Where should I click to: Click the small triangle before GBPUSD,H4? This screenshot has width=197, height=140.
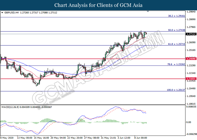(x=3, y=13)
